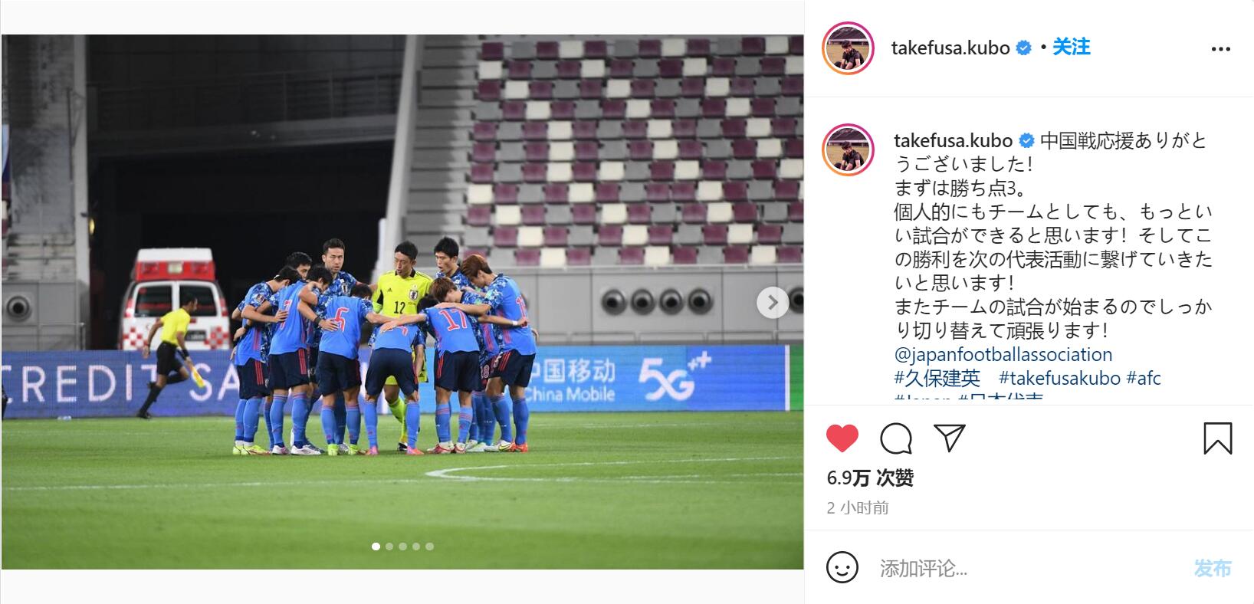Jump to the last carousel dot

pos(429,547)
